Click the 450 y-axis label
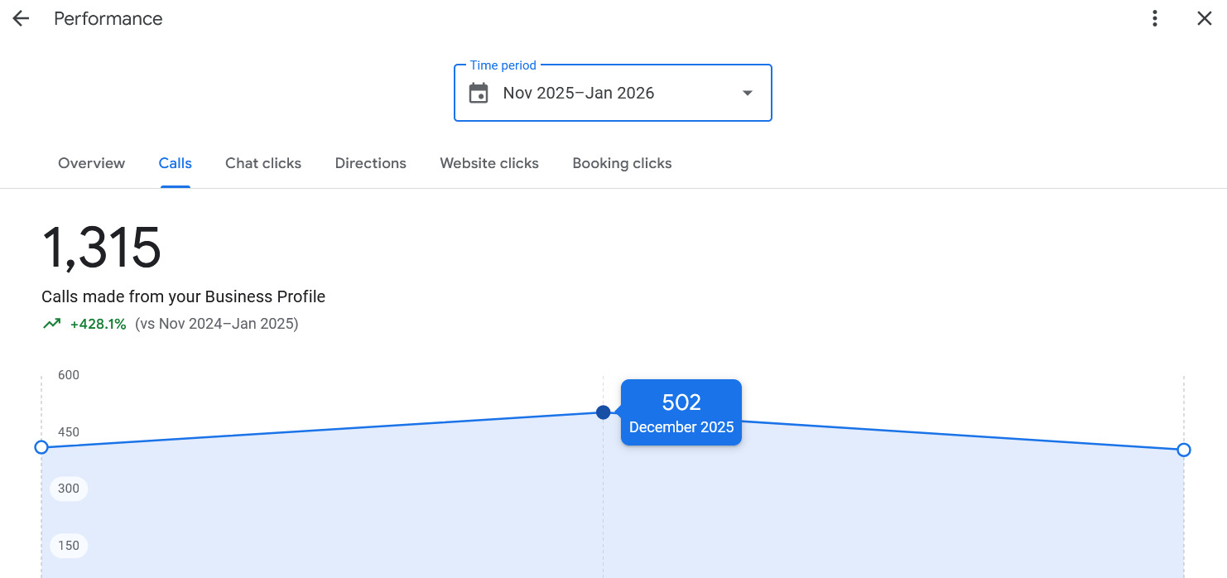 pyautogui.click(x=69, y=432)
